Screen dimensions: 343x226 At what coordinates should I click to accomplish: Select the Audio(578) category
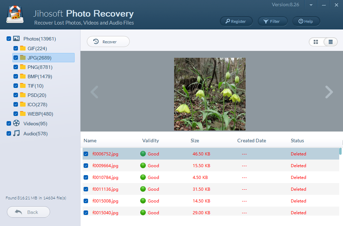click(x=36, y=134)
